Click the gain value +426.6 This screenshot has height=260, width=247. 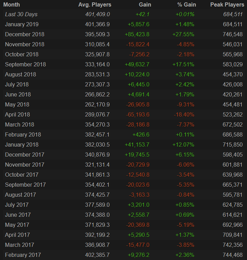tap(141, 134)
